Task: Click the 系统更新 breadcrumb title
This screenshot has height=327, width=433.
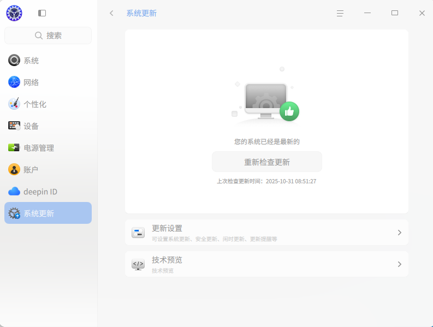Action: (x=141, y=13)
